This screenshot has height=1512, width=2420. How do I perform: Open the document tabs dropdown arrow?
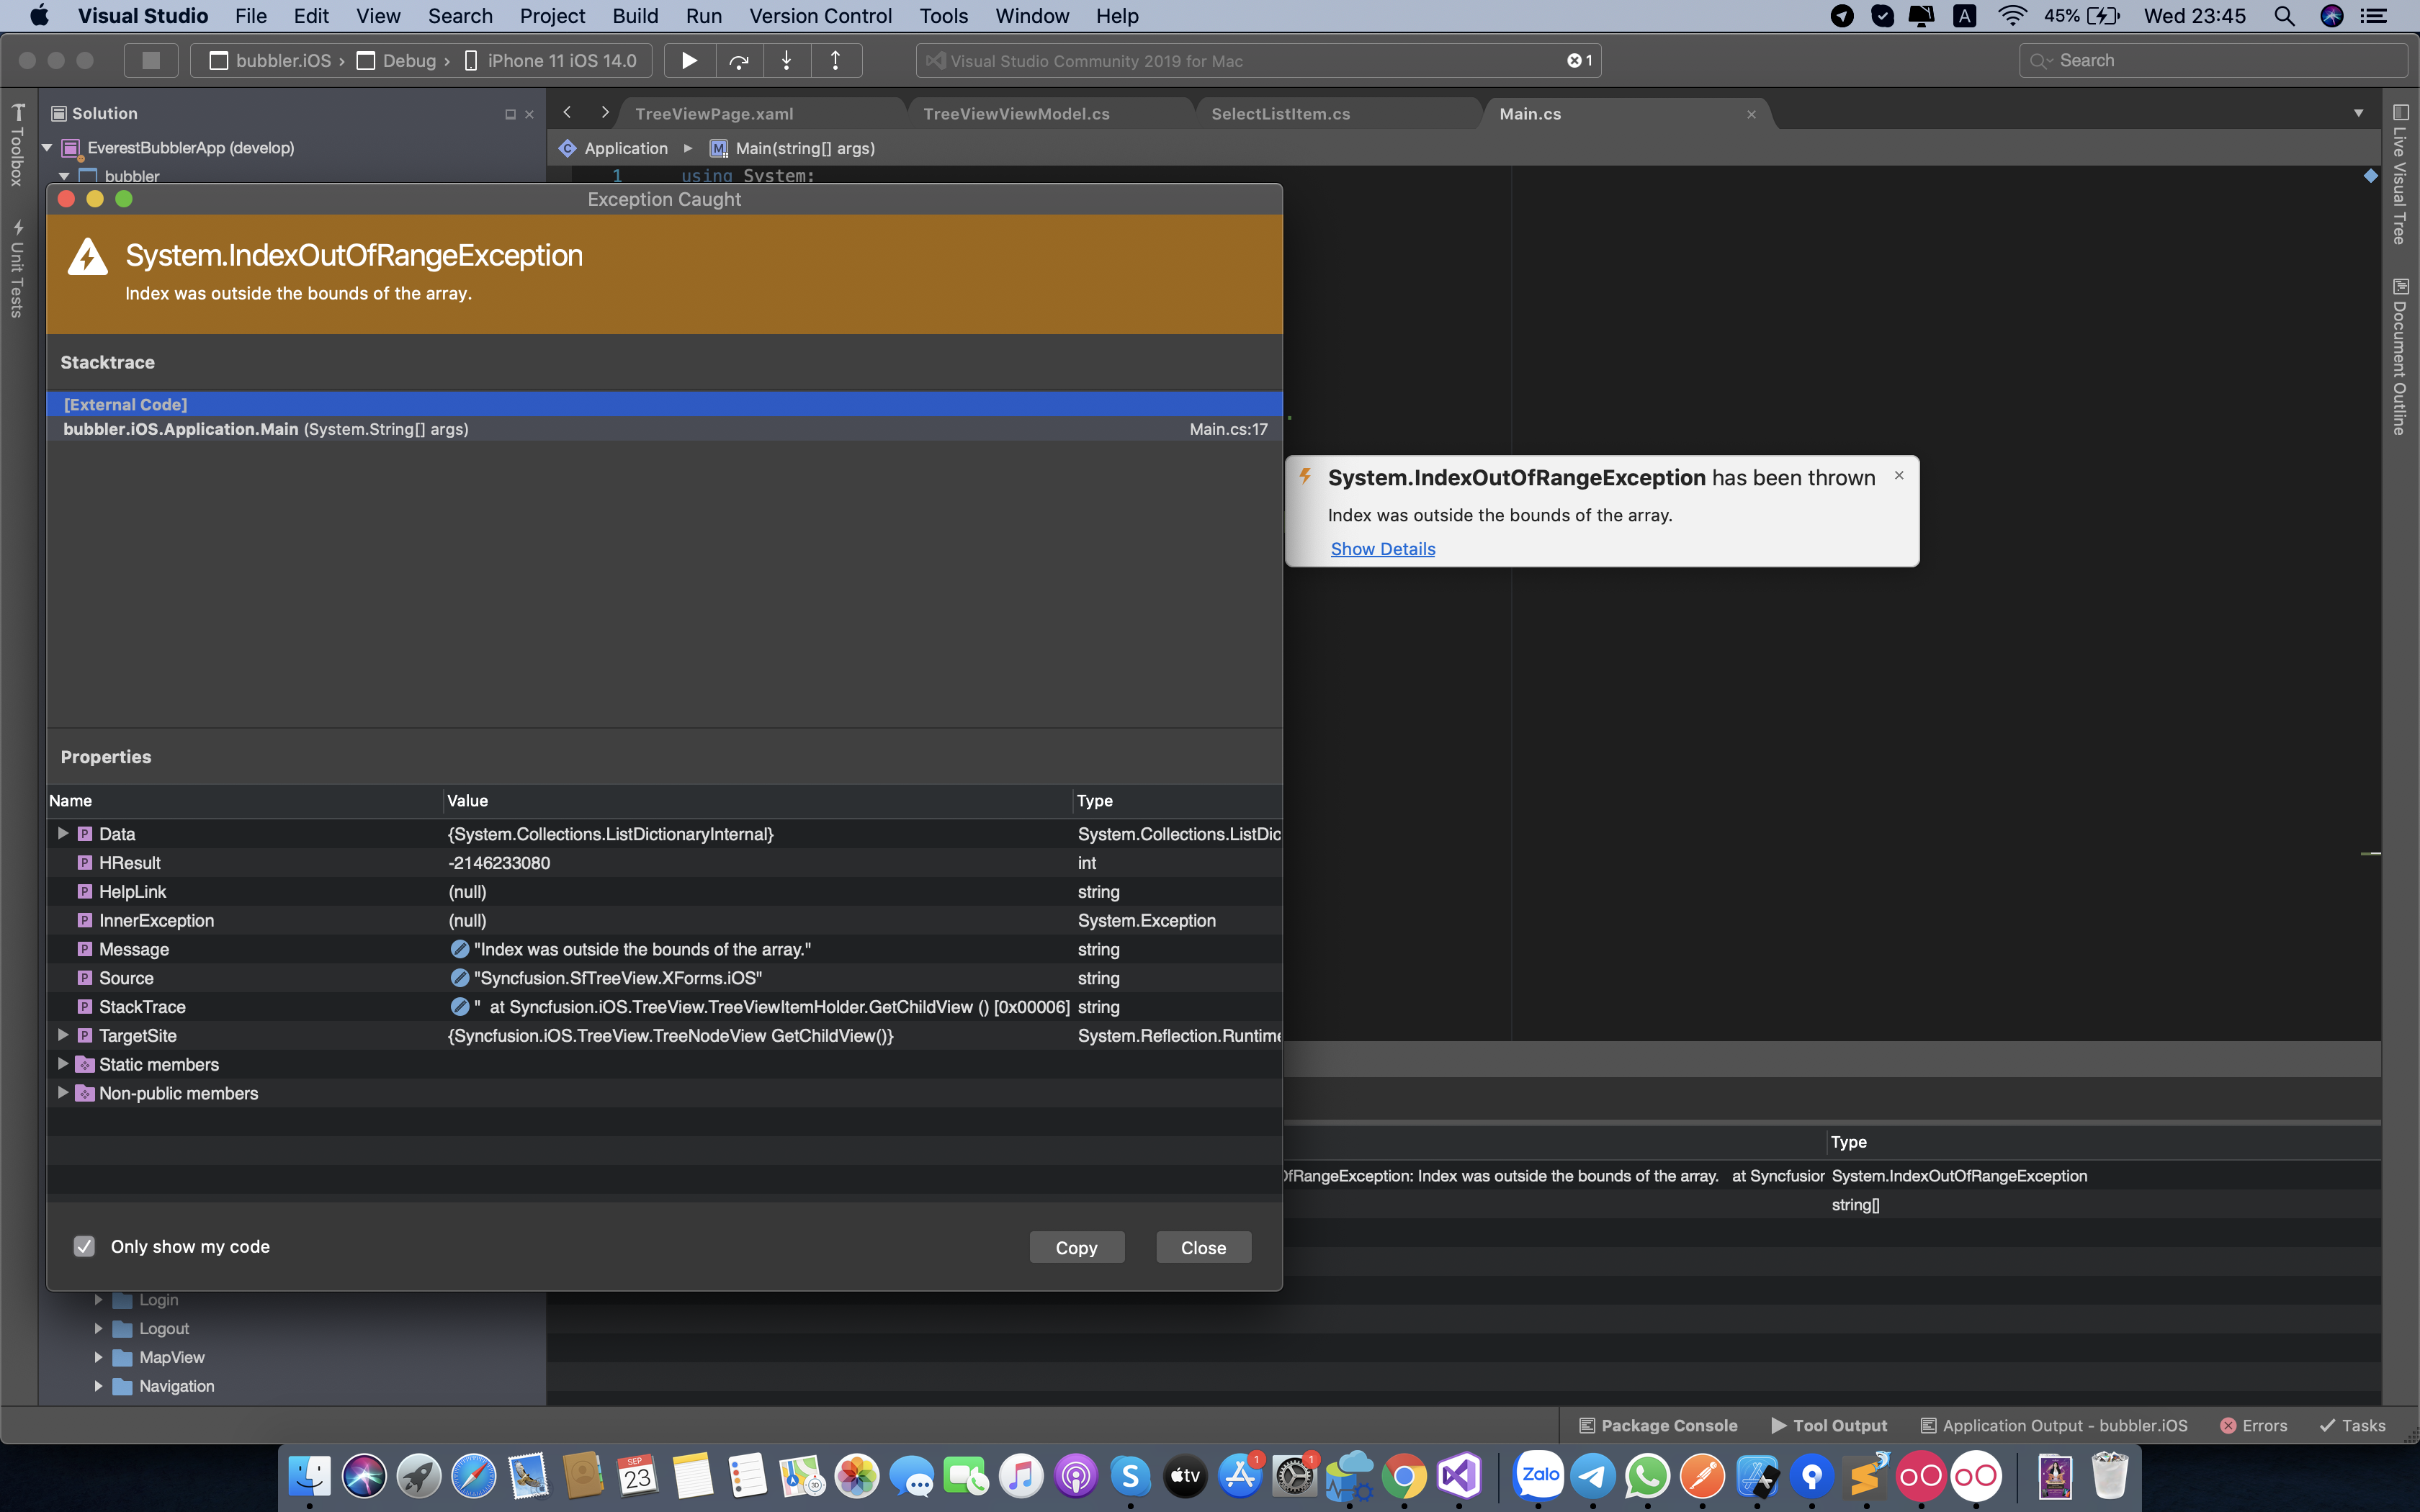pyautogui.click(x=2358, y=114)
